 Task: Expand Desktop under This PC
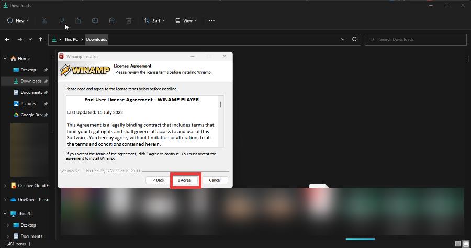click(x=8, y=225)
